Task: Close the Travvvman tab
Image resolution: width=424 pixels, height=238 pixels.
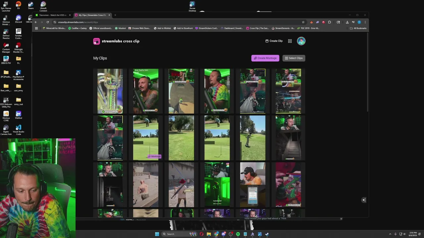Action: point(70,15)
